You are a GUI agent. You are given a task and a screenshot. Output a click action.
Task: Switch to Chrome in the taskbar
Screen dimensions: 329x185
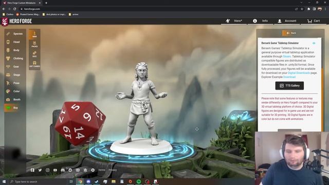click(x=80, y=181)
